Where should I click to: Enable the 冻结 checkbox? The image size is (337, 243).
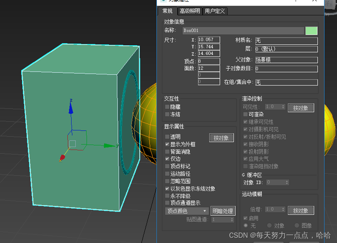point(167,114)
